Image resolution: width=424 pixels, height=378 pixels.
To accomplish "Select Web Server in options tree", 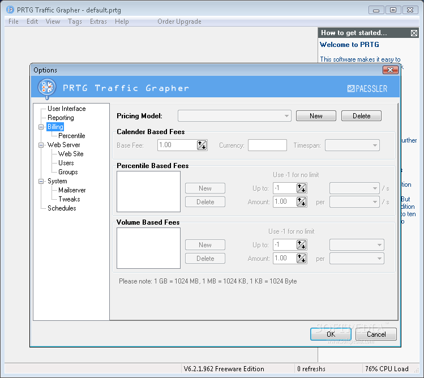I will (x=63, y=145).
